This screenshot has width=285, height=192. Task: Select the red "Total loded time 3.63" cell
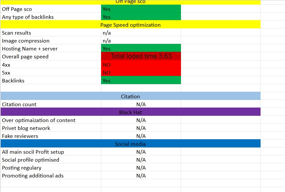pyautogui.click(x=141, y=56)
